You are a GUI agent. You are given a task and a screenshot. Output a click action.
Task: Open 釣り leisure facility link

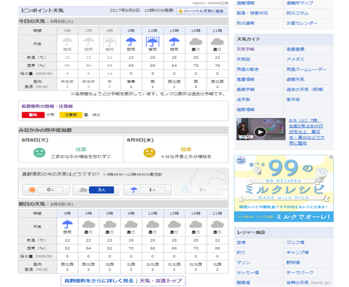click(241, 253)
